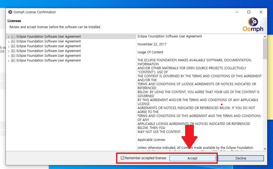Viewport: 273px width, 169px height.
Task: Expand the fourth Eclipse Foundation agreement row
Action: pos(8,51)
